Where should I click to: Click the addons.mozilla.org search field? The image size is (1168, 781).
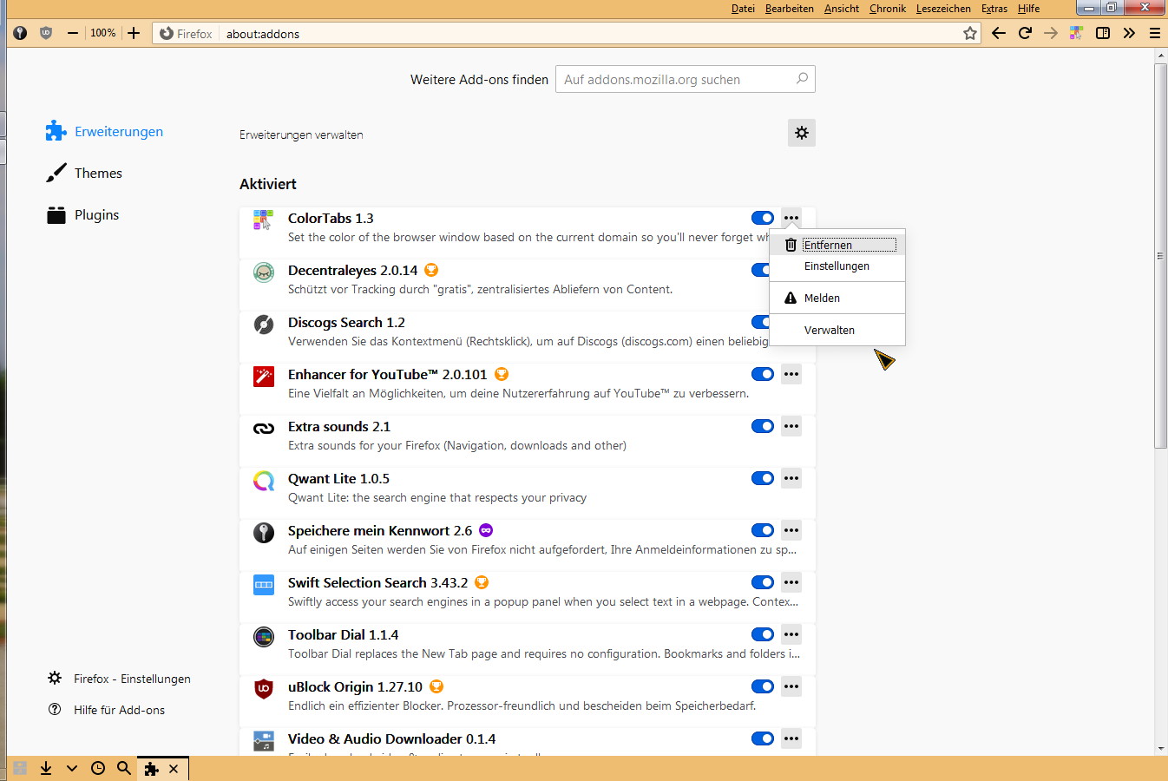(x=686, y=79)
